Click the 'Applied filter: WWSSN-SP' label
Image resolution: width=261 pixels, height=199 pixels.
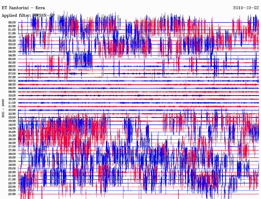pos(28,16)
